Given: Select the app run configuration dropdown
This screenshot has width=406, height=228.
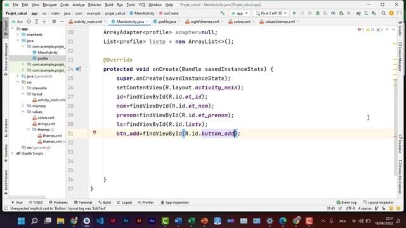Looking at the screenshot, I should pos(240,13).
